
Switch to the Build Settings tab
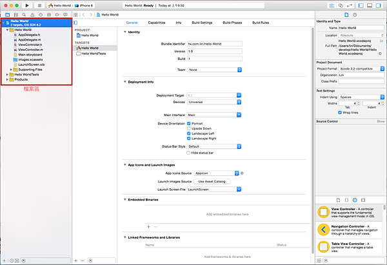(x=202, y=23)
